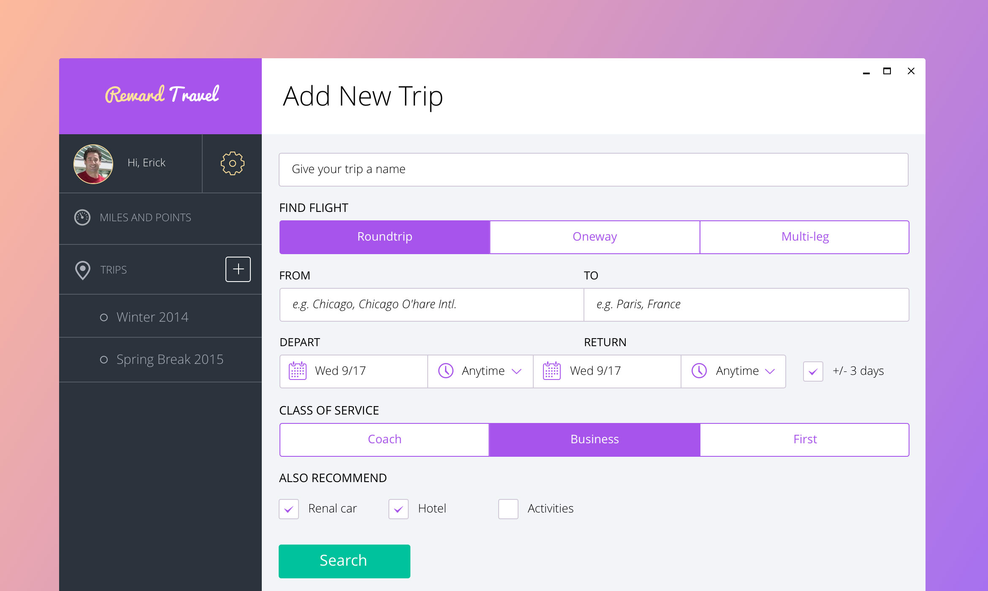Disable the Hotel recommendation checkbox
The height and width of the screenshot is (591, 988).
399,509
